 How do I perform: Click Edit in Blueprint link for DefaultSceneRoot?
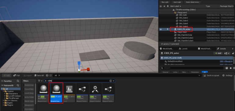pyautogui.click(x=226, y=61)
